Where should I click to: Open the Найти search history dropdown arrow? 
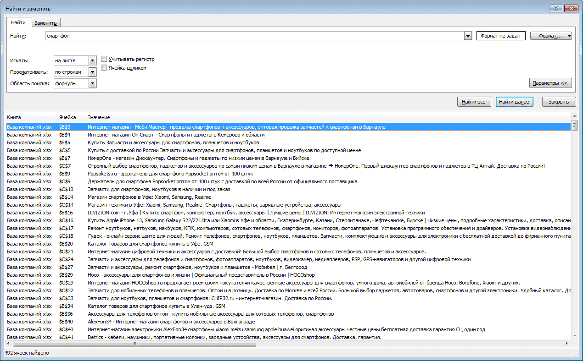click(468, 36)
